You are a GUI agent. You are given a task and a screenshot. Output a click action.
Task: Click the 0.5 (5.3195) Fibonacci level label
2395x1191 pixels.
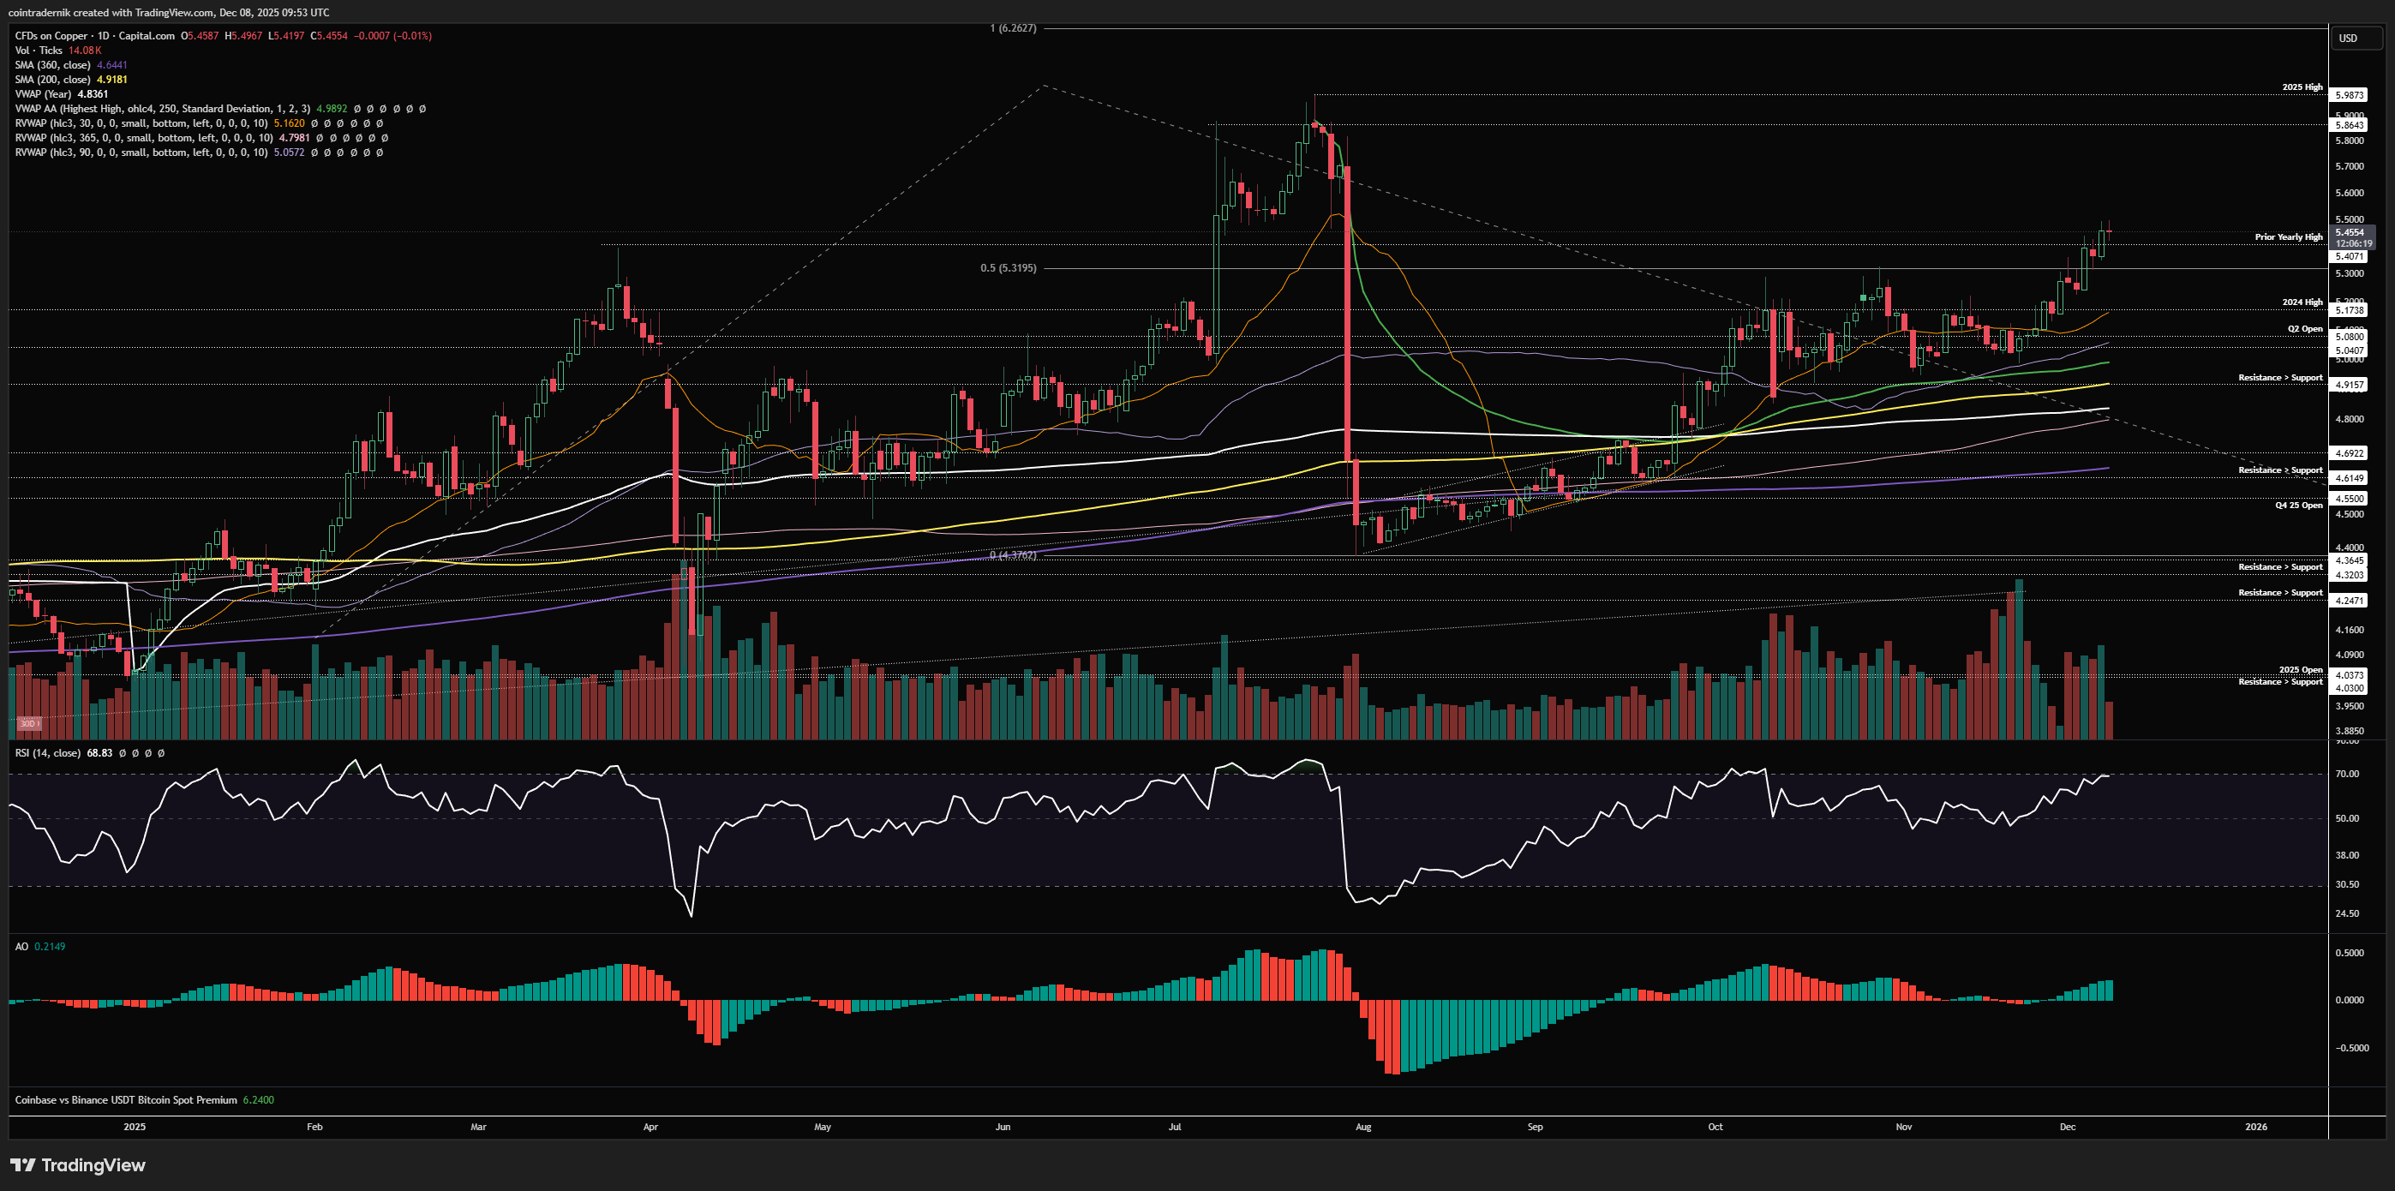pos(1008,268)
